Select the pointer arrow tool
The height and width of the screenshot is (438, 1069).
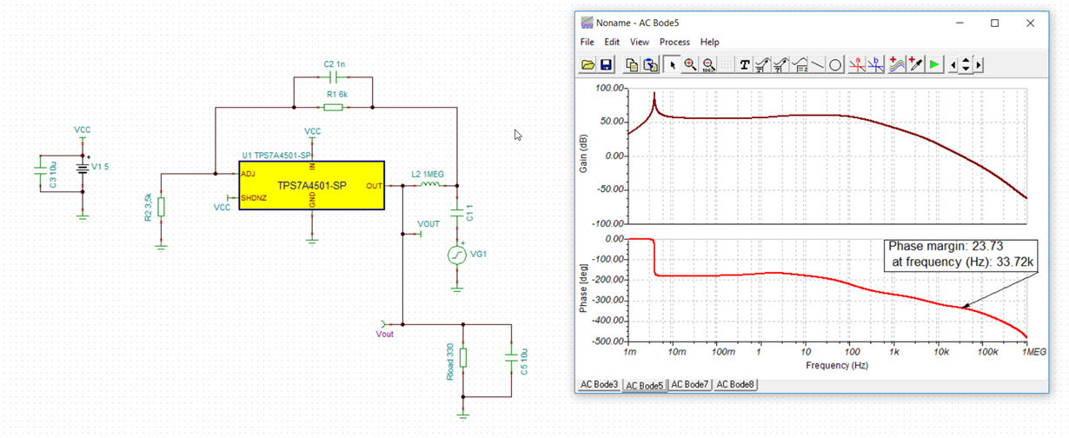pyautogui.click(x=672, y=64)
